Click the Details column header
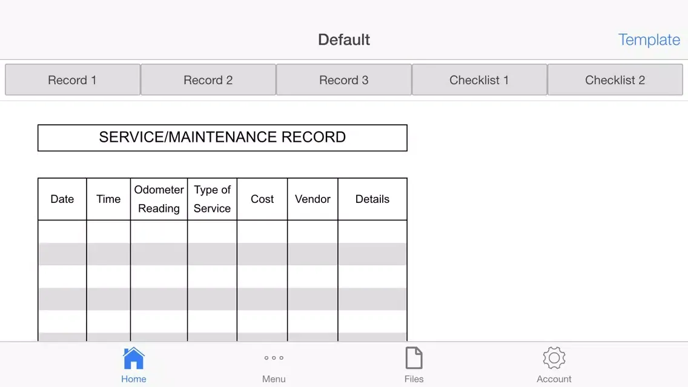The image size is (688, 387). [372, 199]
